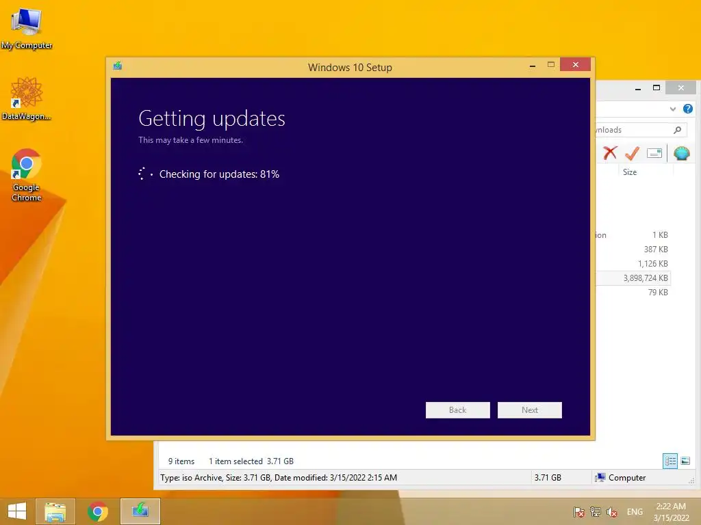Open Chrome from the taskbar

[x=97, y=511]
